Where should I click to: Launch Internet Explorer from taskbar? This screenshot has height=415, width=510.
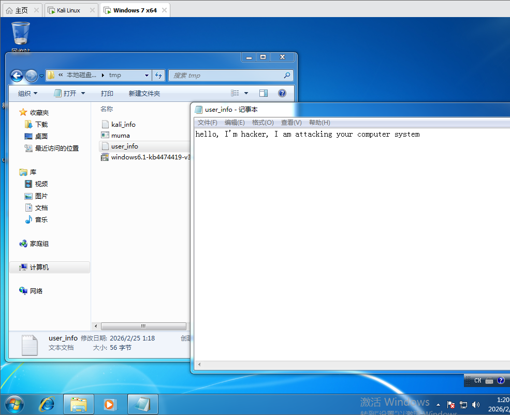pos(47,405)
